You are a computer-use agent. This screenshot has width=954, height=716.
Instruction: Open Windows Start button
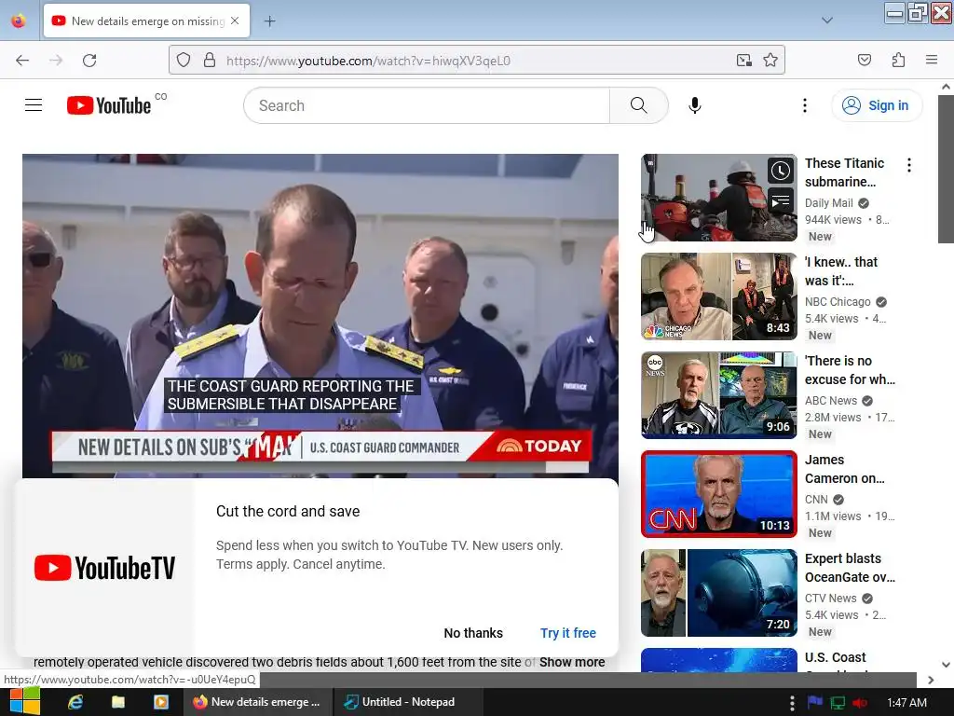pos(24,702)
